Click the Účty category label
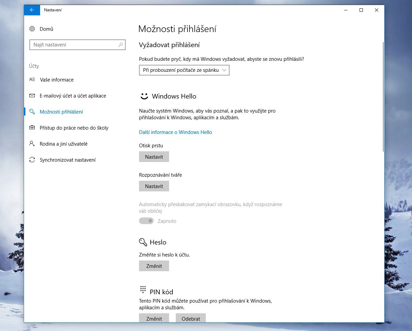 point(34,66)
